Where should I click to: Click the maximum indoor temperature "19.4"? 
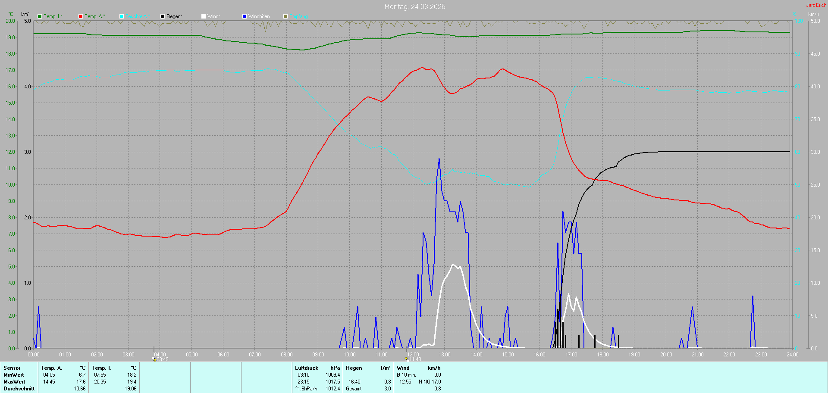click(132, 382)
